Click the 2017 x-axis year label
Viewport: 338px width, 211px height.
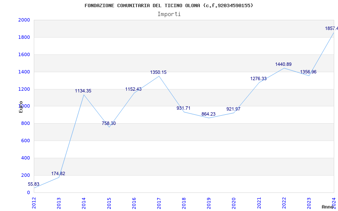(x=159, y=203)
